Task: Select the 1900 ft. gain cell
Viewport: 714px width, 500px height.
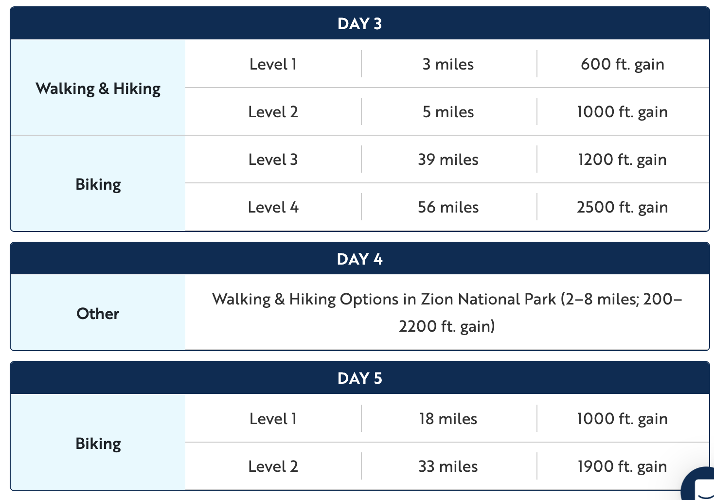Action: tap(622, 466)
